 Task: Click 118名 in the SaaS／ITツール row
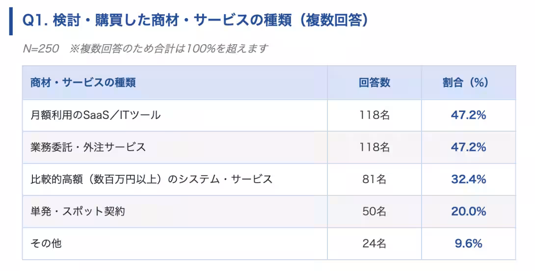coord(374,115)
